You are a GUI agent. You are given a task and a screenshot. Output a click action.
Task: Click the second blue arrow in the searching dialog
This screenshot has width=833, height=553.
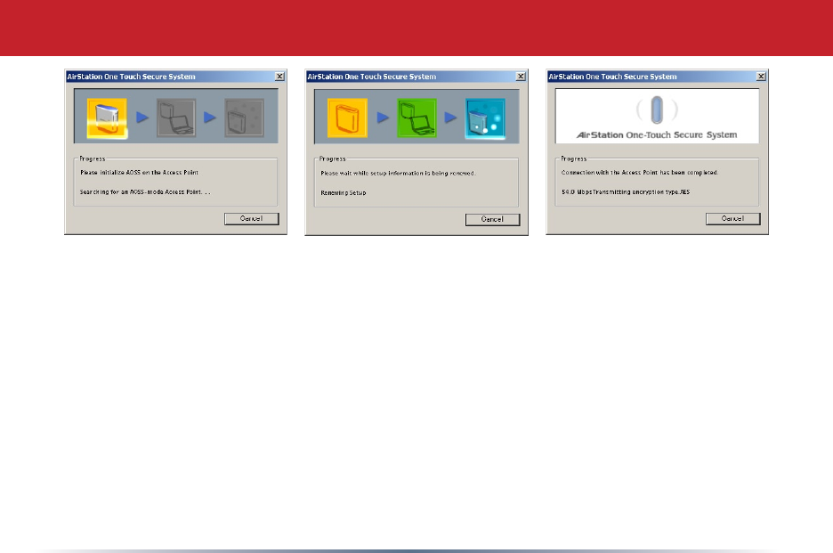click(210, 117)
